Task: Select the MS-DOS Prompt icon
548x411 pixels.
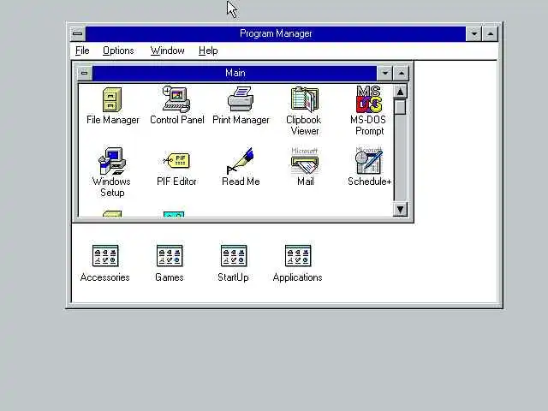Action: 369,99
